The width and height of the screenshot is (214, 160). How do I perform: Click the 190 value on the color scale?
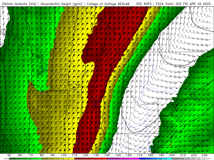click(x=161, y=155)
